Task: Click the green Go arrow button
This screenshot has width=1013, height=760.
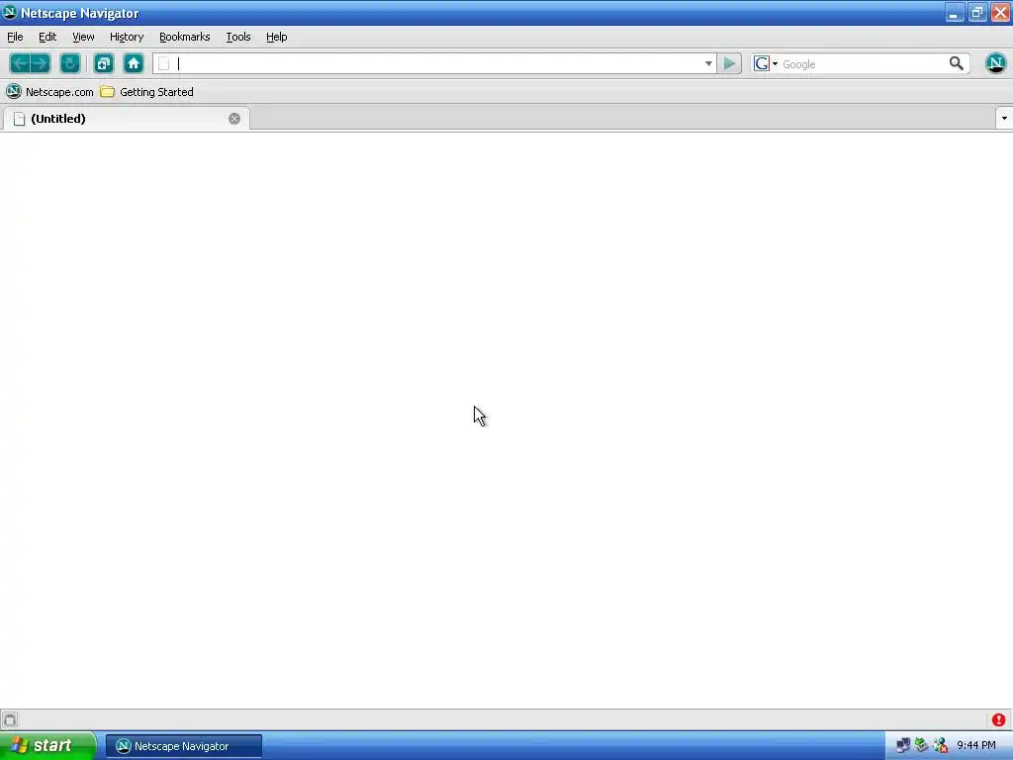Action: pos(729,63)
